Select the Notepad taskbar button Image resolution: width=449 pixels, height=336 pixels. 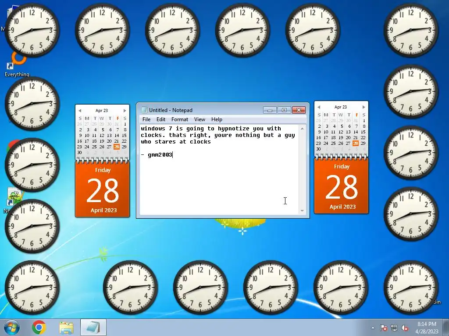pyautogui.click(x=93, y=327)
